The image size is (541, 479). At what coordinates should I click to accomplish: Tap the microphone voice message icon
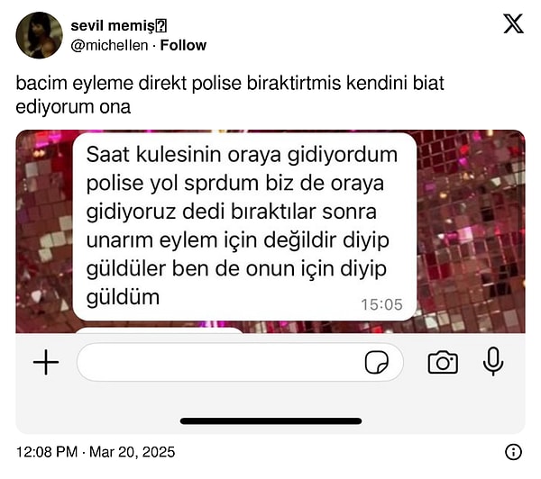pos(493,361)
